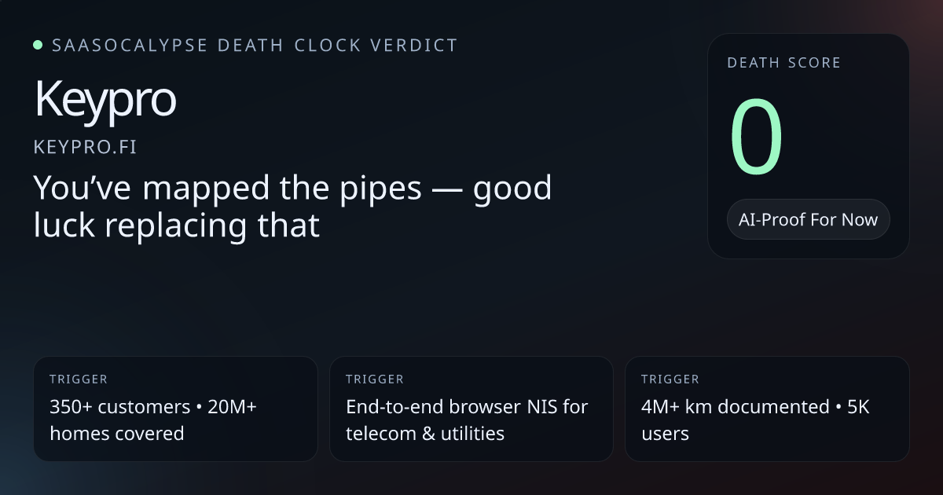Viewport: 943px width, 495px height.
Task: Click the "Death Score" label
Action: [x=783, y=63]
